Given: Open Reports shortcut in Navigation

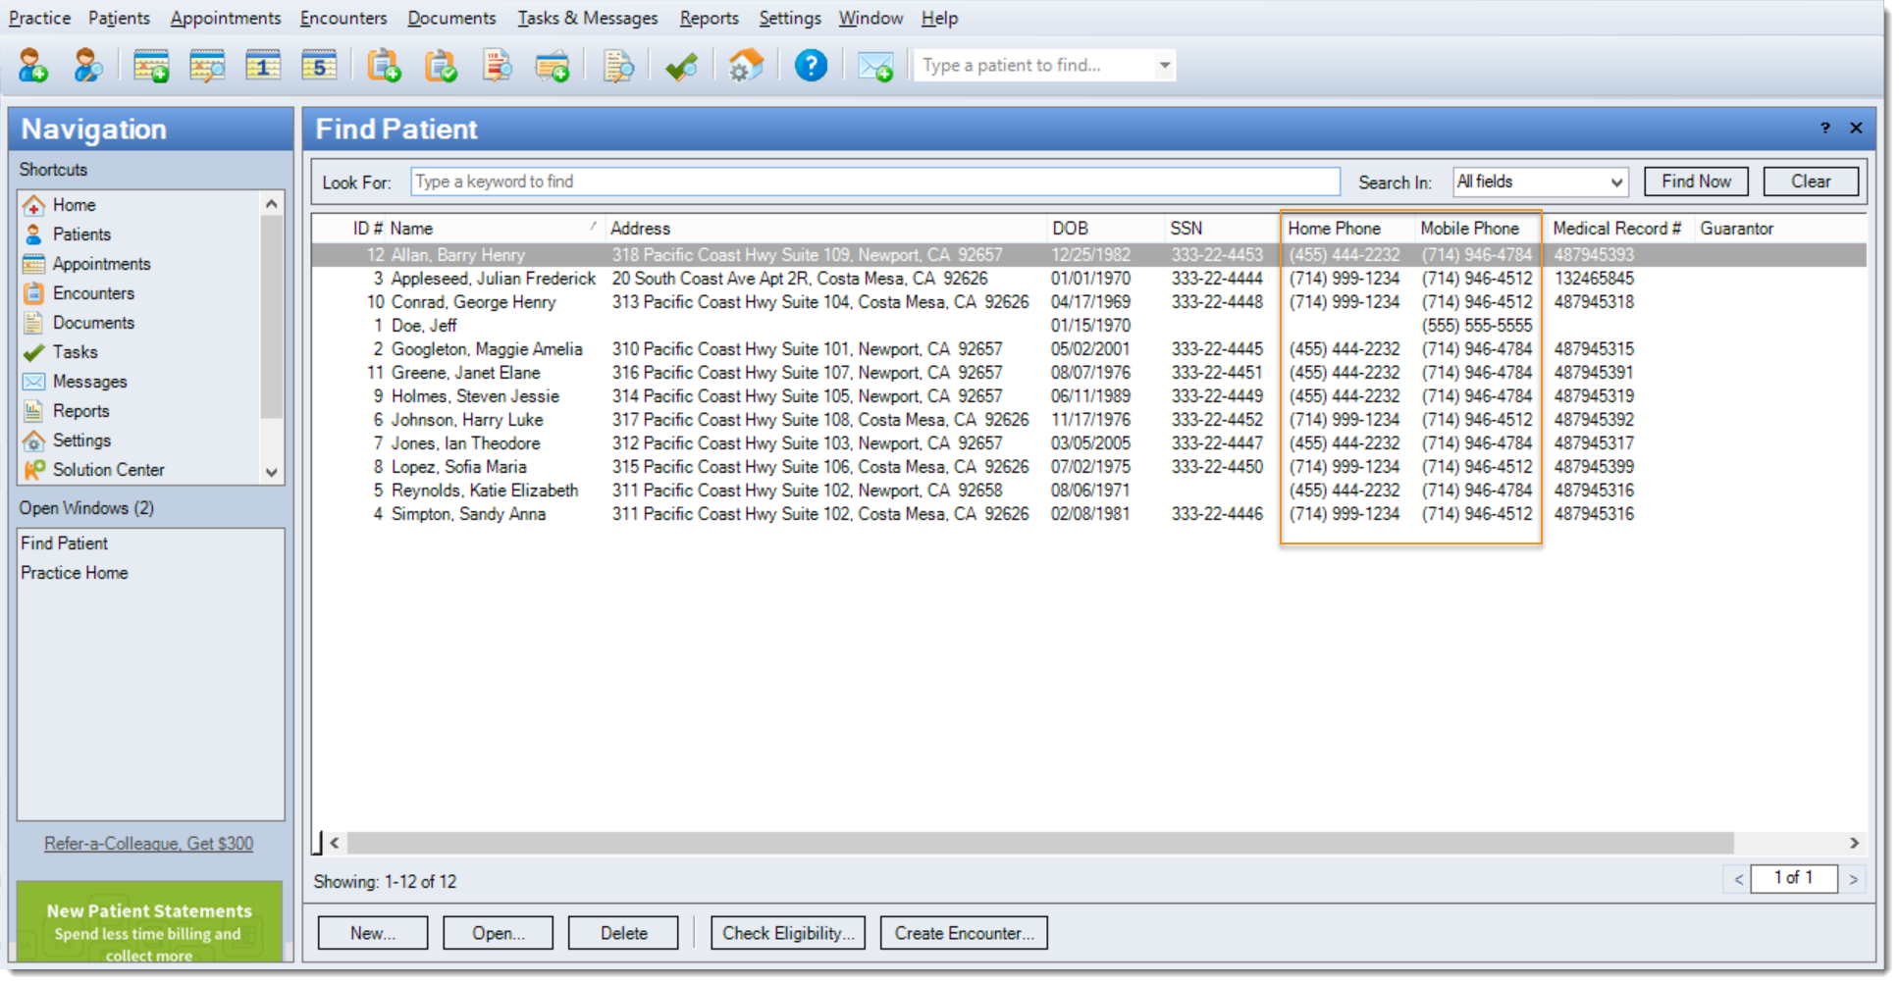Looking at the screenshot, I should click(80, 411).
